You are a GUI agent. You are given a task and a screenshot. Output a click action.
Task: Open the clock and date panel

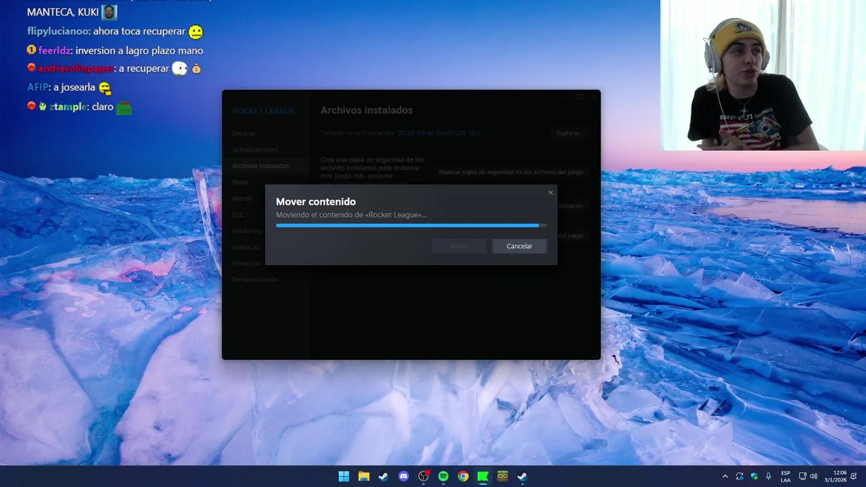coord(836,476)
